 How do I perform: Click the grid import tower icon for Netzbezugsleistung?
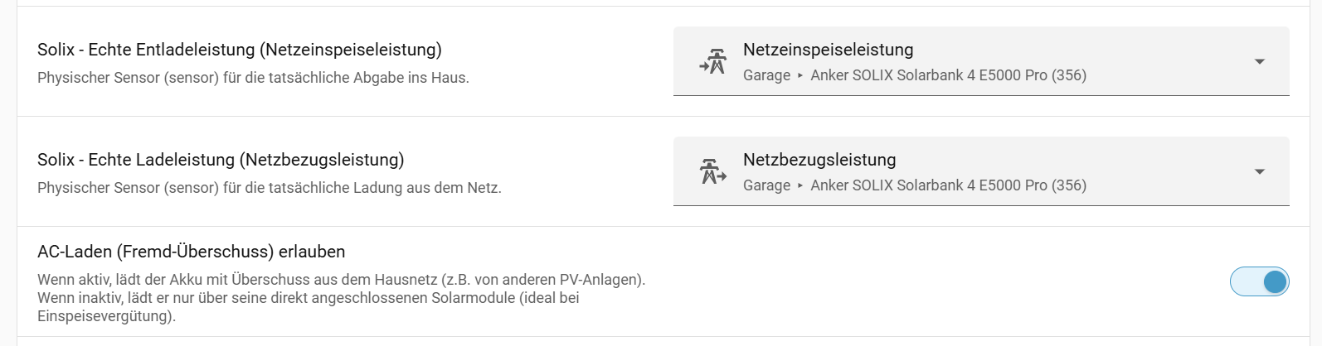712,172
